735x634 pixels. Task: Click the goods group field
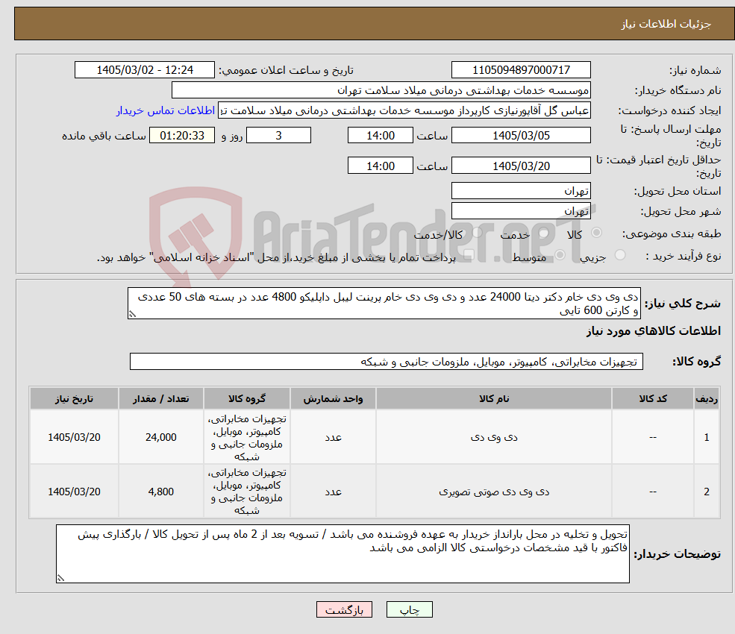coord(387,361)
